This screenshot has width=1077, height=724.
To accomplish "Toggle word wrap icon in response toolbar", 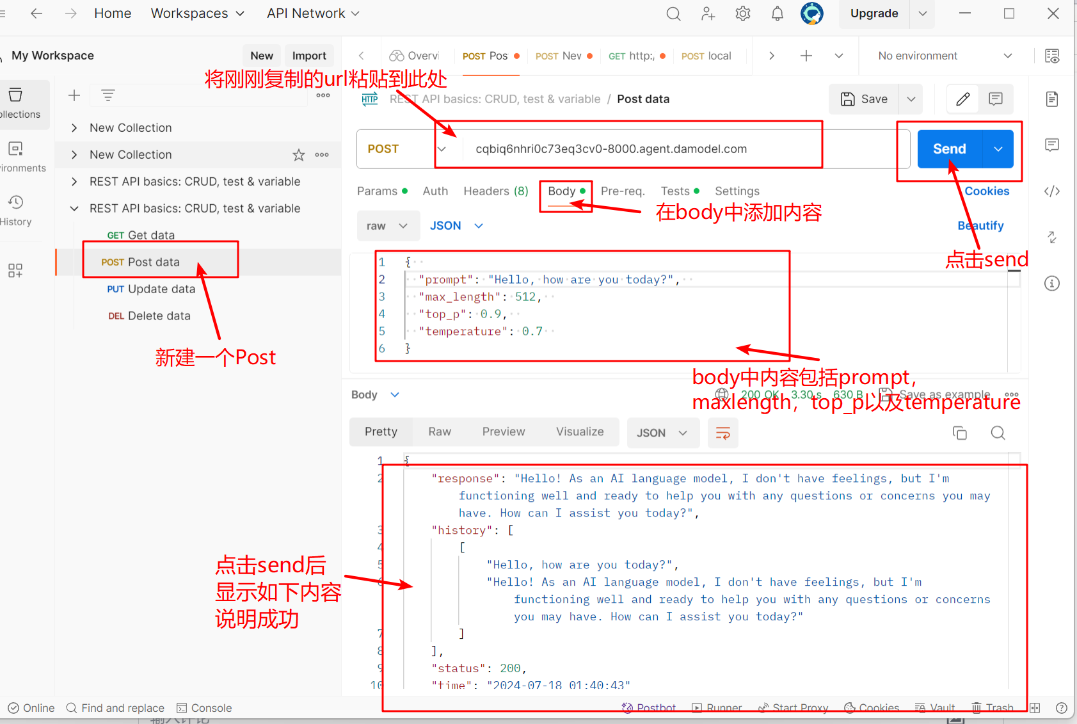I will pyautogui.click(x=723, y=433).
